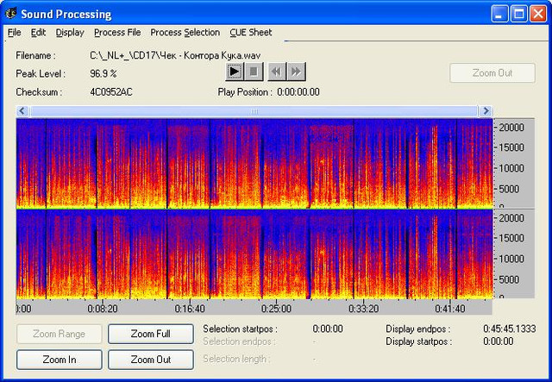This screenshot has width=552, height=382.
Task: Open the Edit menu
Action: pos(38,33)
